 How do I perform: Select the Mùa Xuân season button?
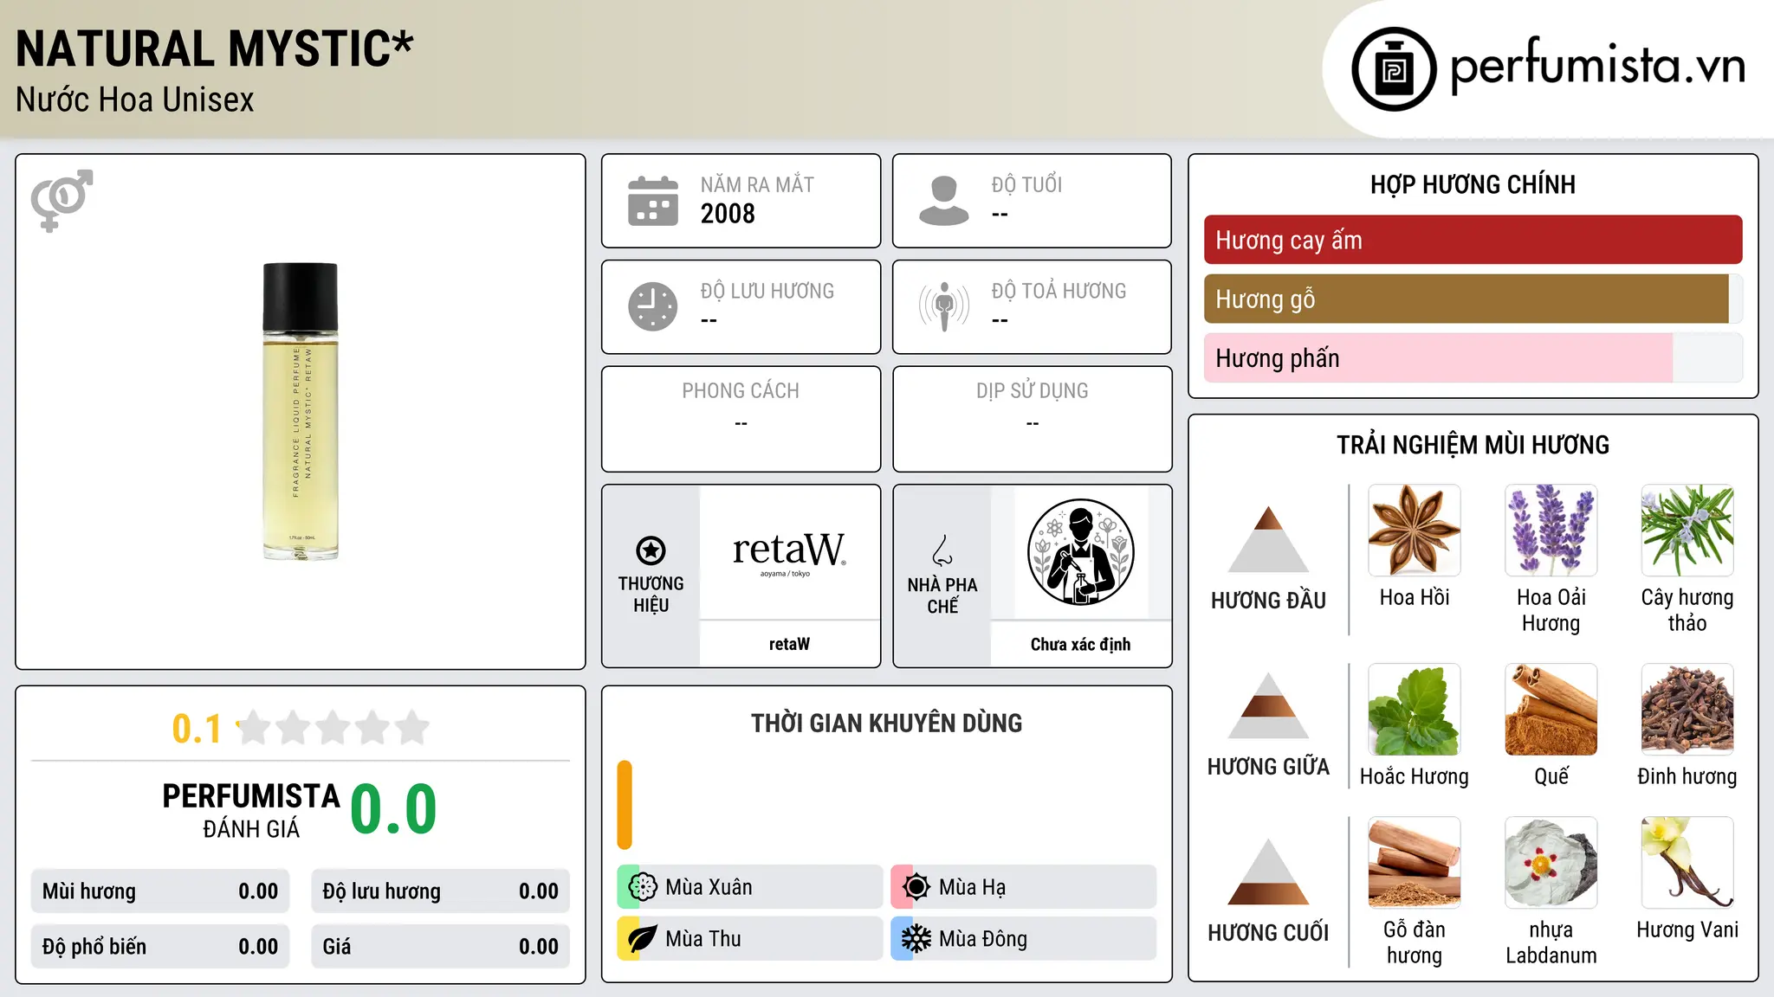pos(750,887)
